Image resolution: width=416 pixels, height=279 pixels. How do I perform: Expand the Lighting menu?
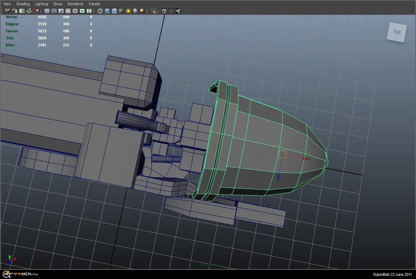tap(41, 4)
